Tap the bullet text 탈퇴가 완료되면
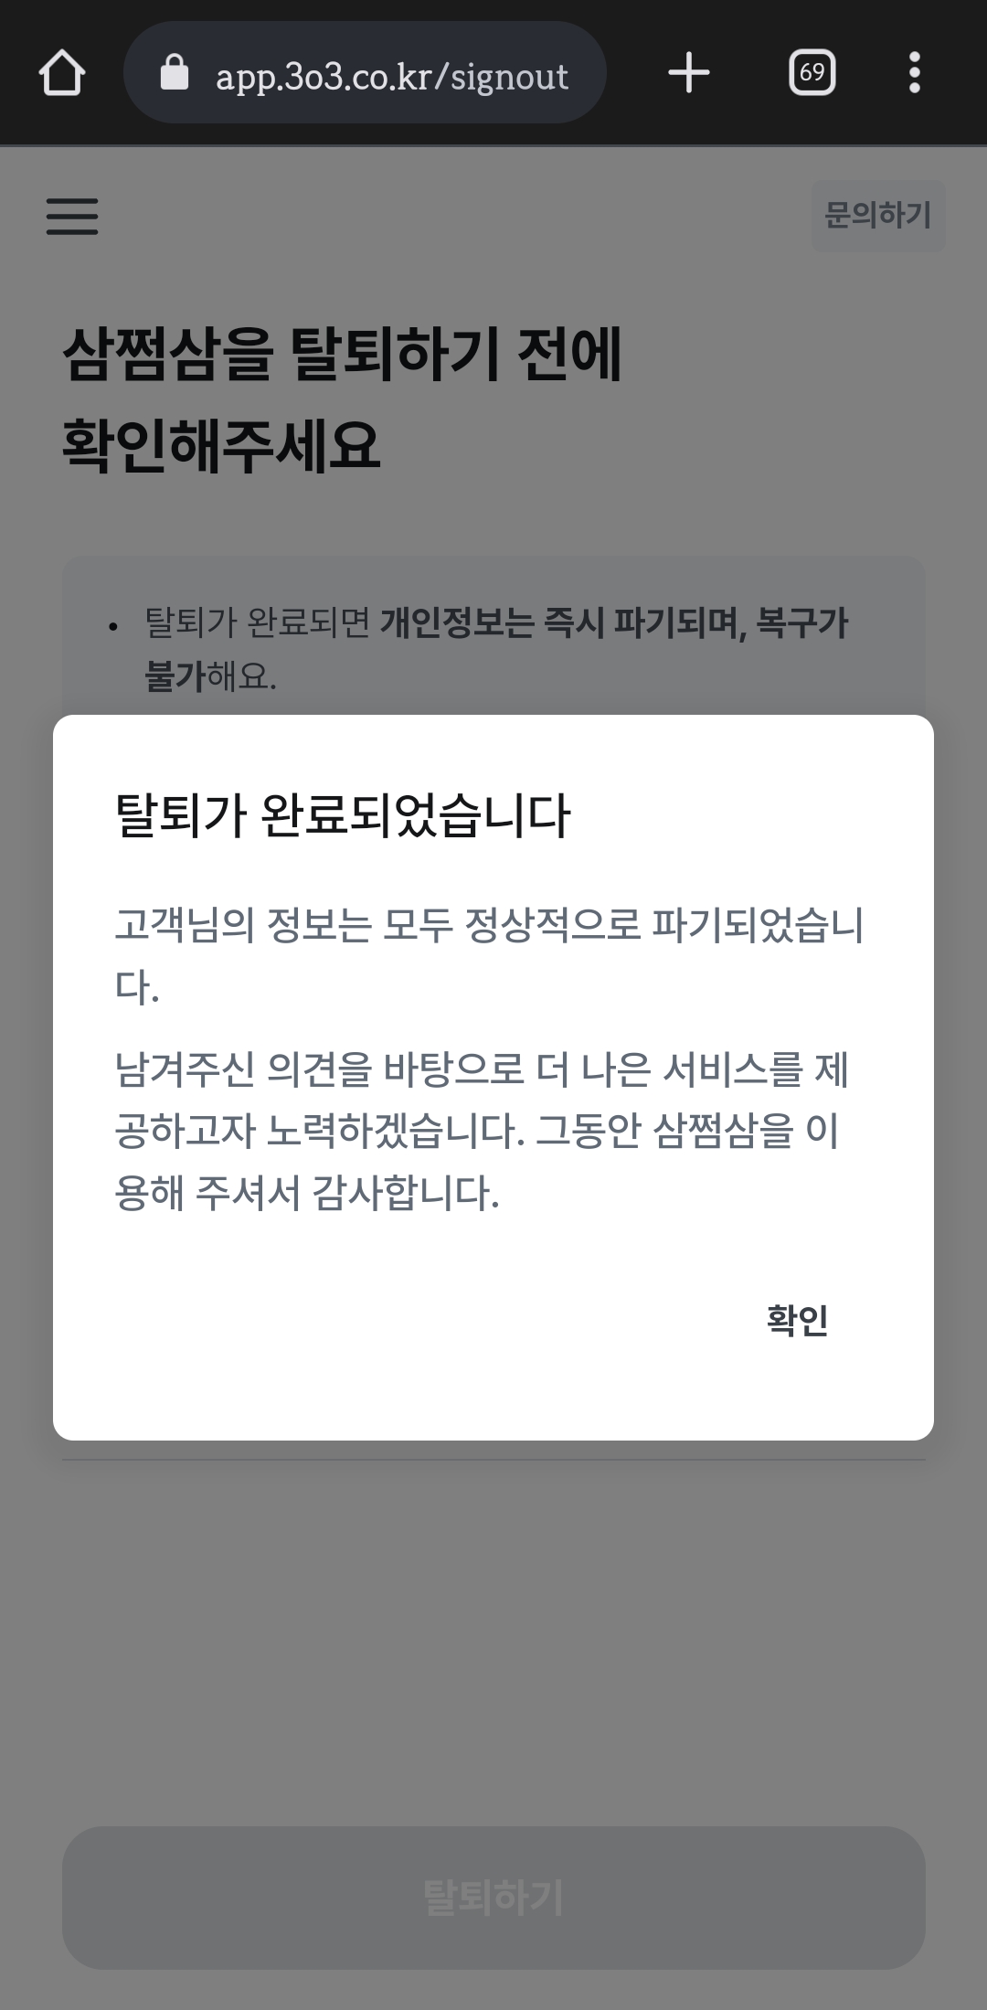Screen dimensions: 987x2010 (x=258, y=623)
